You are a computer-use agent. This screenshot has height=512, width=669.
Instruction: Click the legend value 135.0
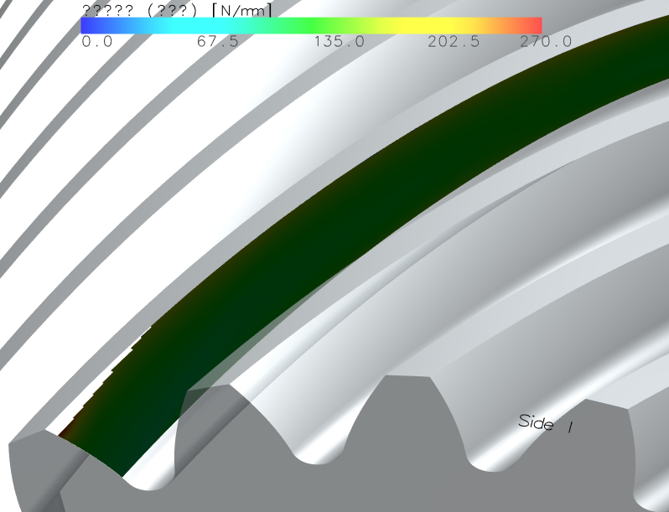[340, 41]
